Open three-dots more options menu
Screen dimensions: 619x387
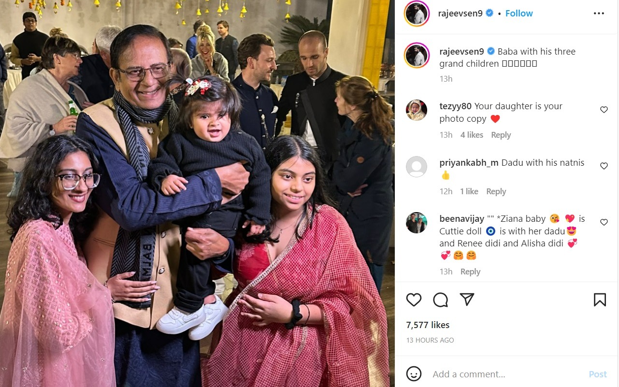coord(599,14)
